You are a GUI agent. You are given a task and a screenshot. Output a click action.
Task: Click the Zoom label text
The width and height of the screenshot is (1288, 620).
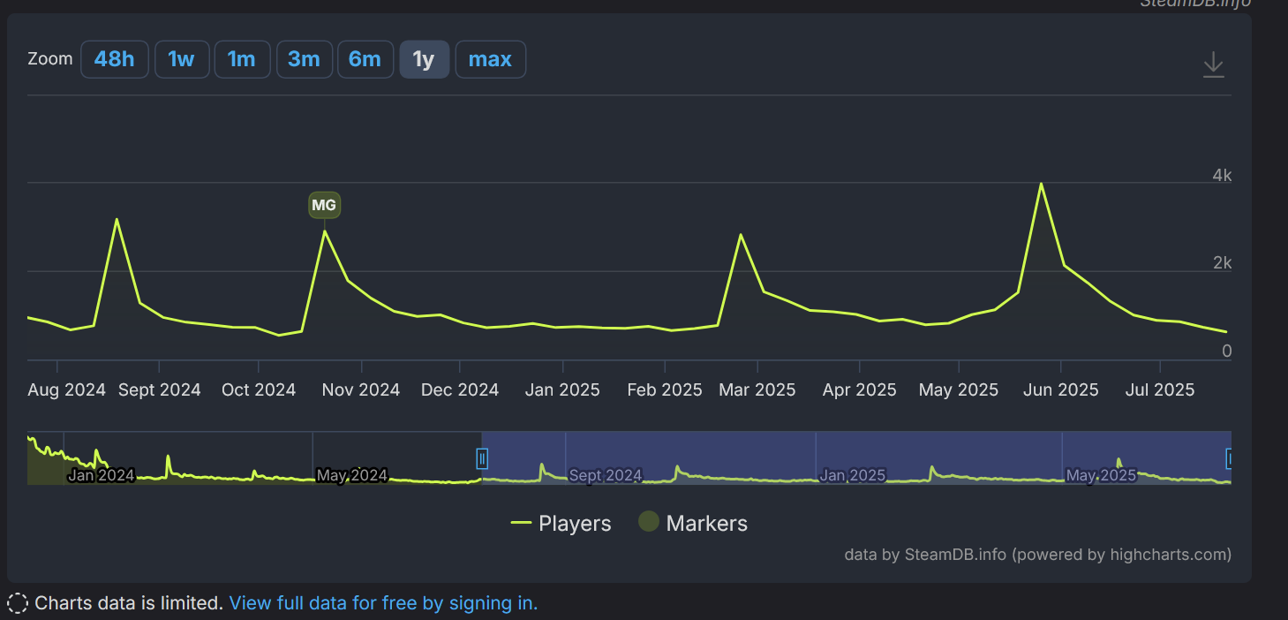(50, 59)
